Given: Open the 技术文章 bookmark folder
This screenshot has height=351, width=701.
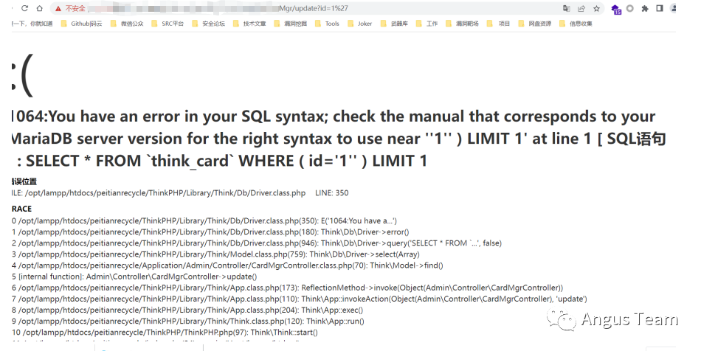Looking at the screenshot, I should 249,24.
